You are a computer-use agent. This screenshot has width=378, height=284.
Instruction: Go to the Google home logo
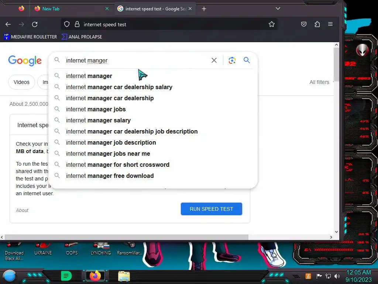(x=25, y=60)
